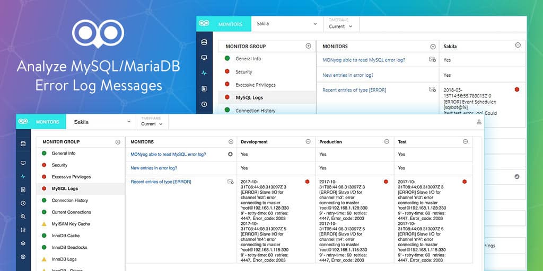Open the document report icon in front sidebar
Viewport: 543px width, 271px height.
(23, 190)
